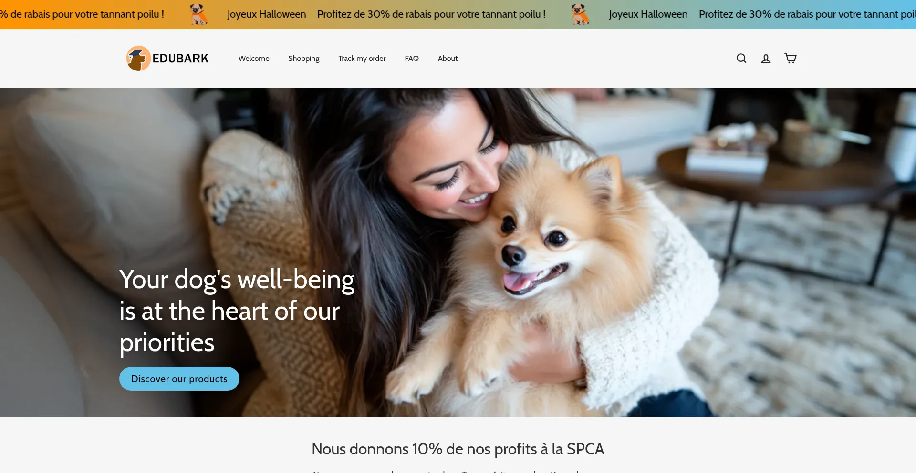Viewport: 916px width, 473px height.
Task: Click the second pug icon in banner
Action: (x=580, y=14)
